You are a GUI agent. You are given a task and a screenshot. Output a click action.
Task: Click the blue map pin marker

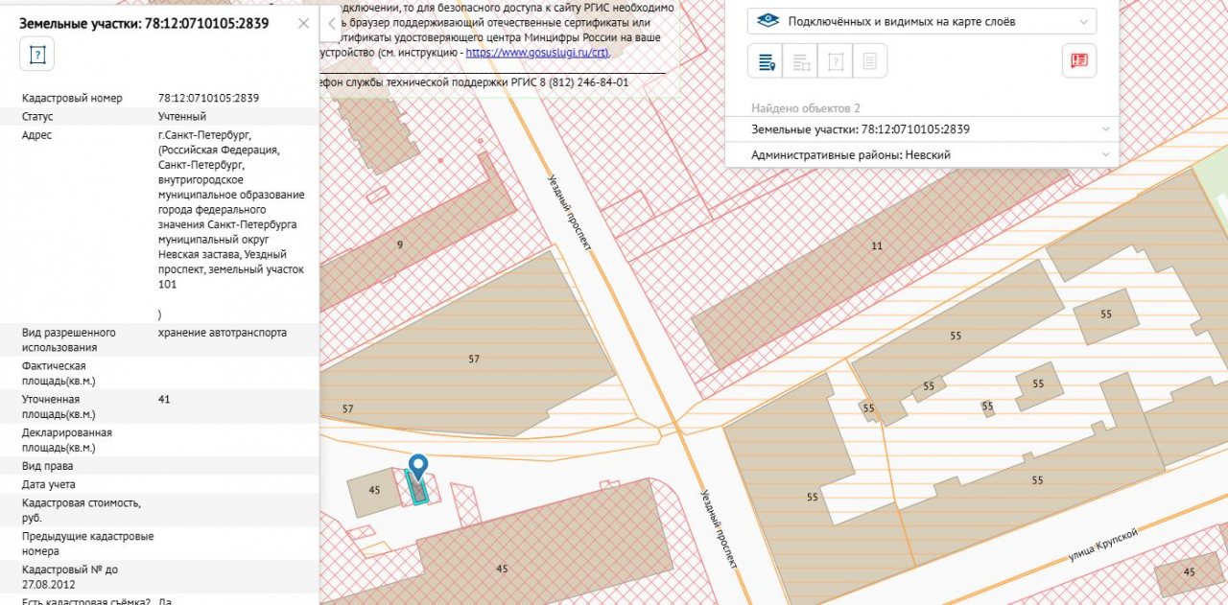click(x=417, y=468)
